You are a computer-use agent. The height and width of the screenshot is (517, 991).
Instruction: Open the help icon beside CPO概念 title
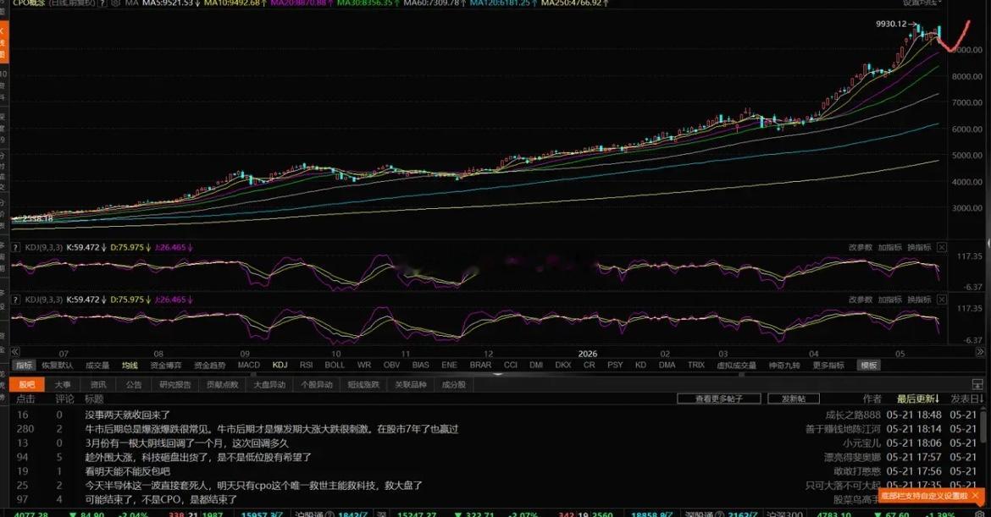(102, 3)
